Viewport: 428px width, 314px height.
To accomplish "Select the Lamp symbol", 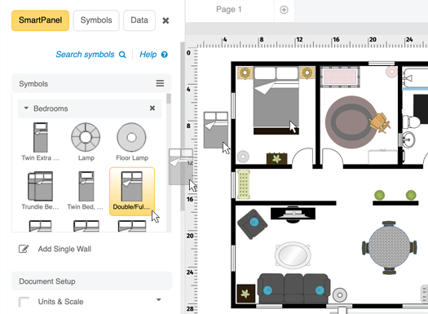I will [x=86, y=142].
